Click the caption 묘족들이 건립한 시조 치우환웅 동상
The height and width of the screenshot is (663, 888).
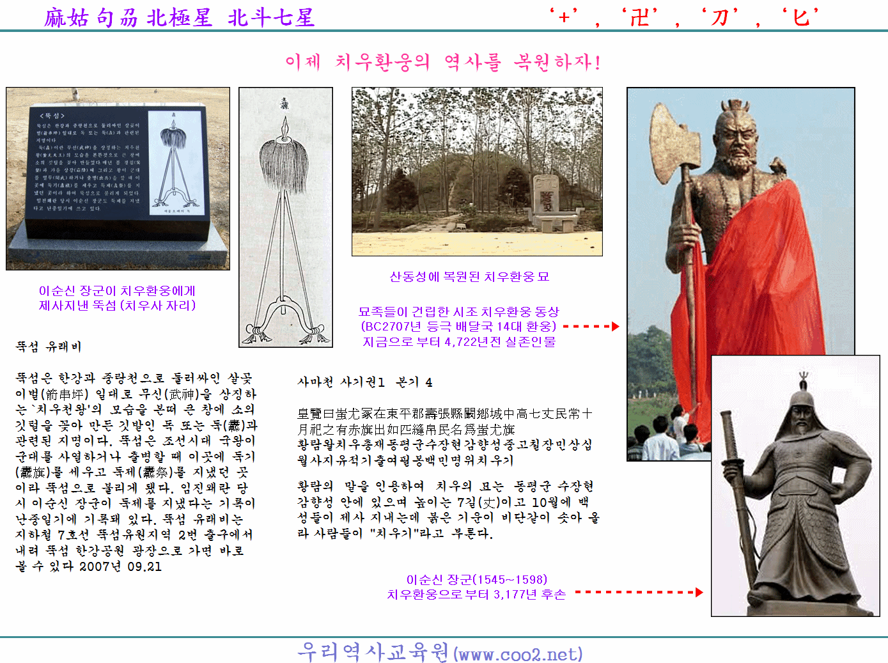(458, 311)
